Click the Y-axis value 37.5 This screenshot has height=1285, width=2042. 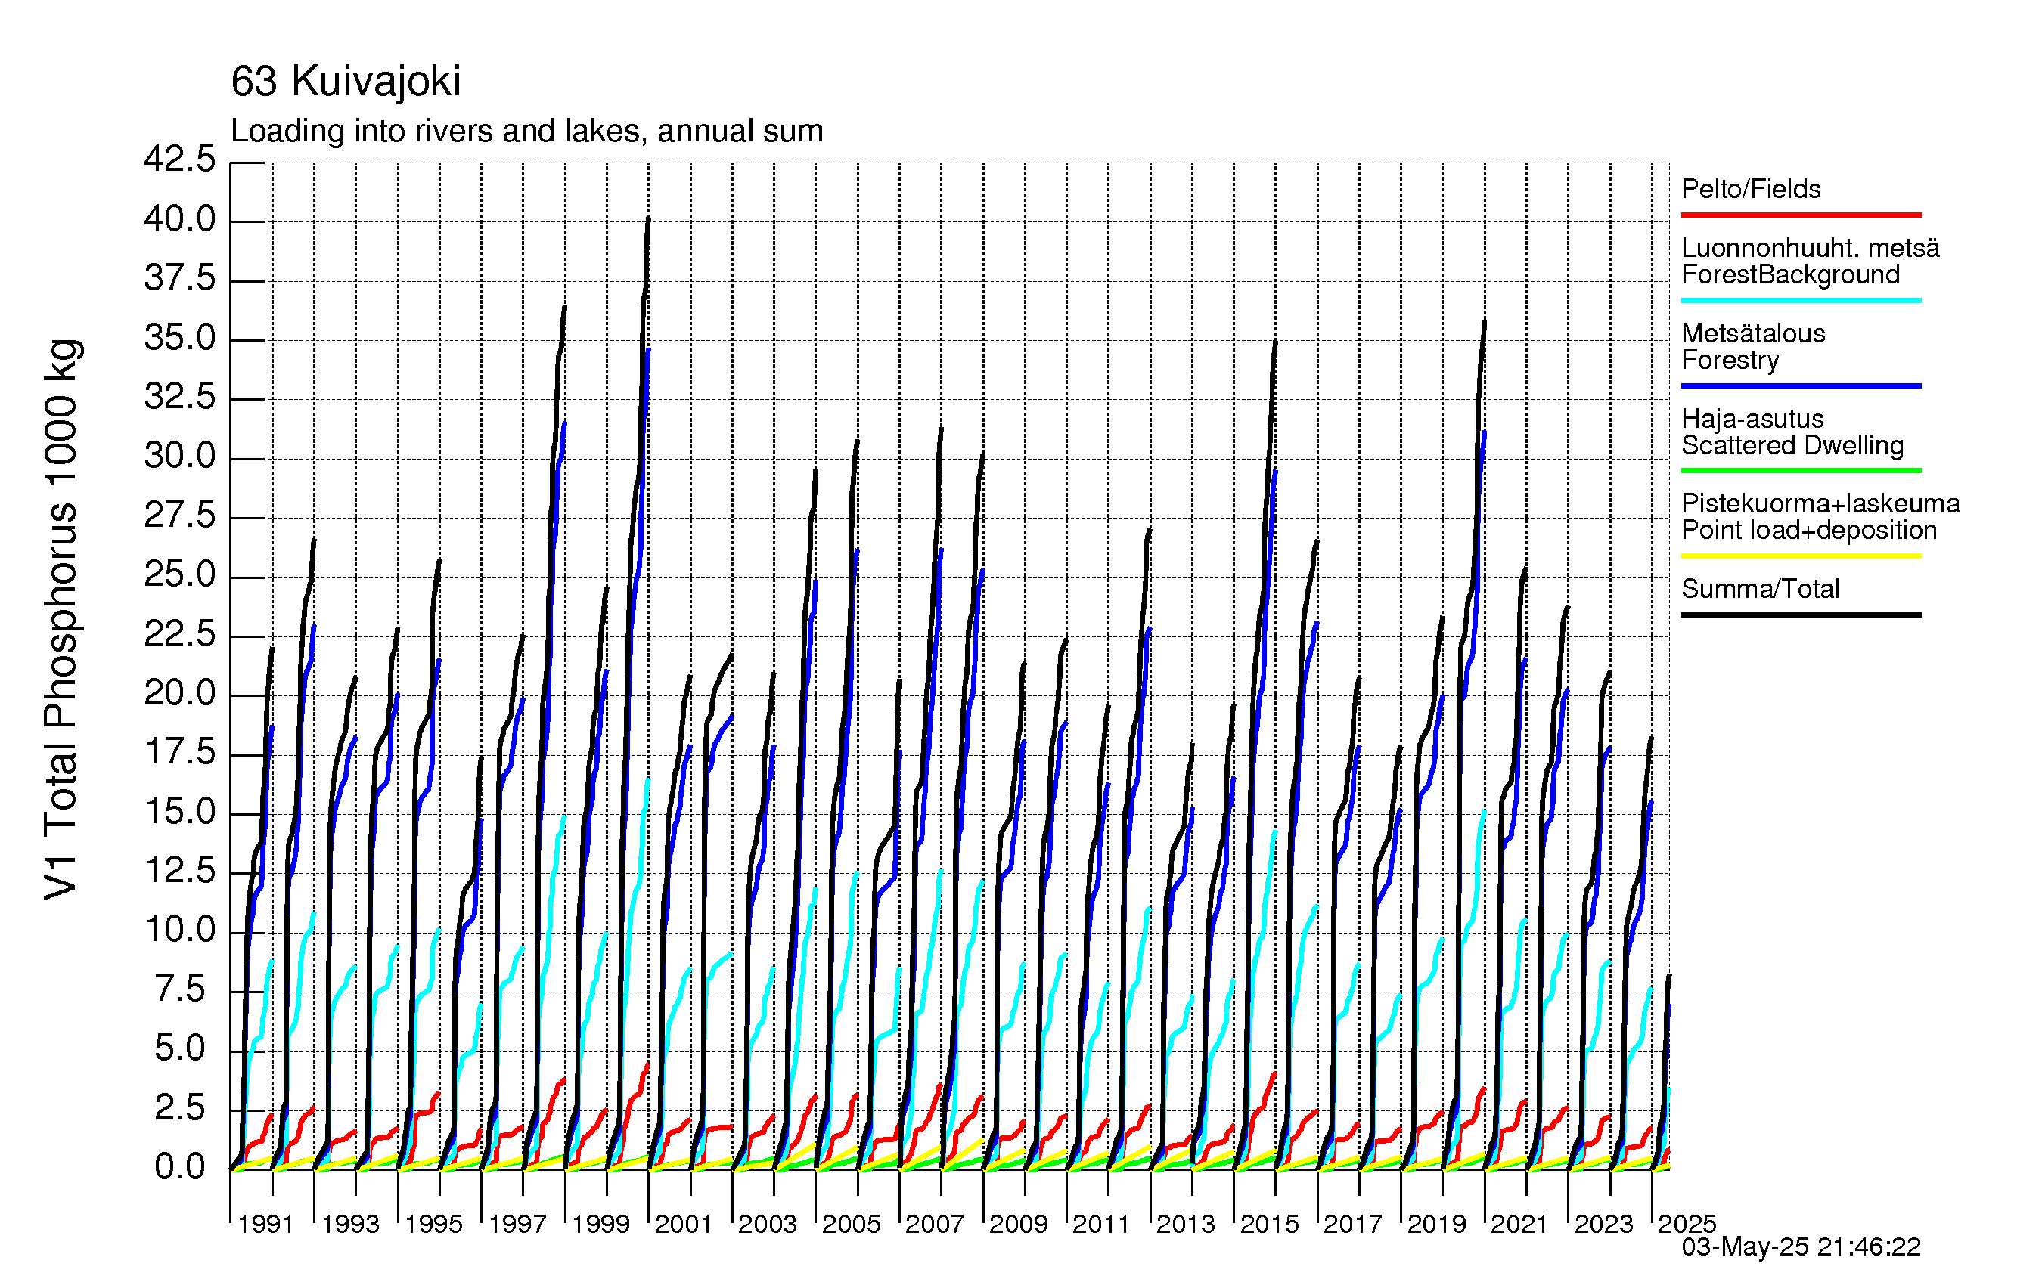(180, 278)
